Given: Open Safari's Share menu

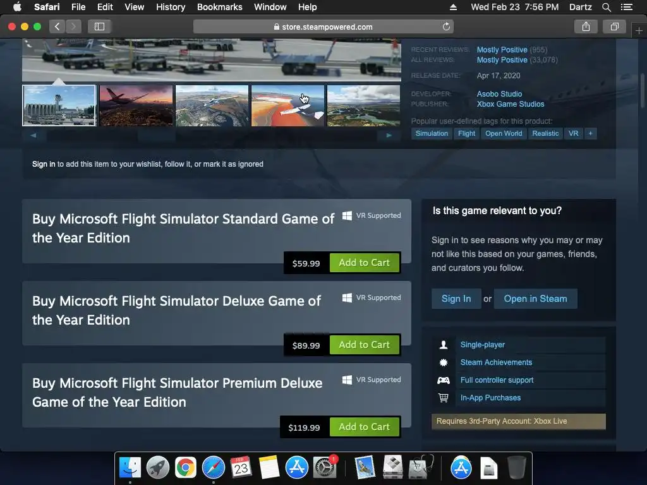Looking at the screenshot, I should click(586, 27).
